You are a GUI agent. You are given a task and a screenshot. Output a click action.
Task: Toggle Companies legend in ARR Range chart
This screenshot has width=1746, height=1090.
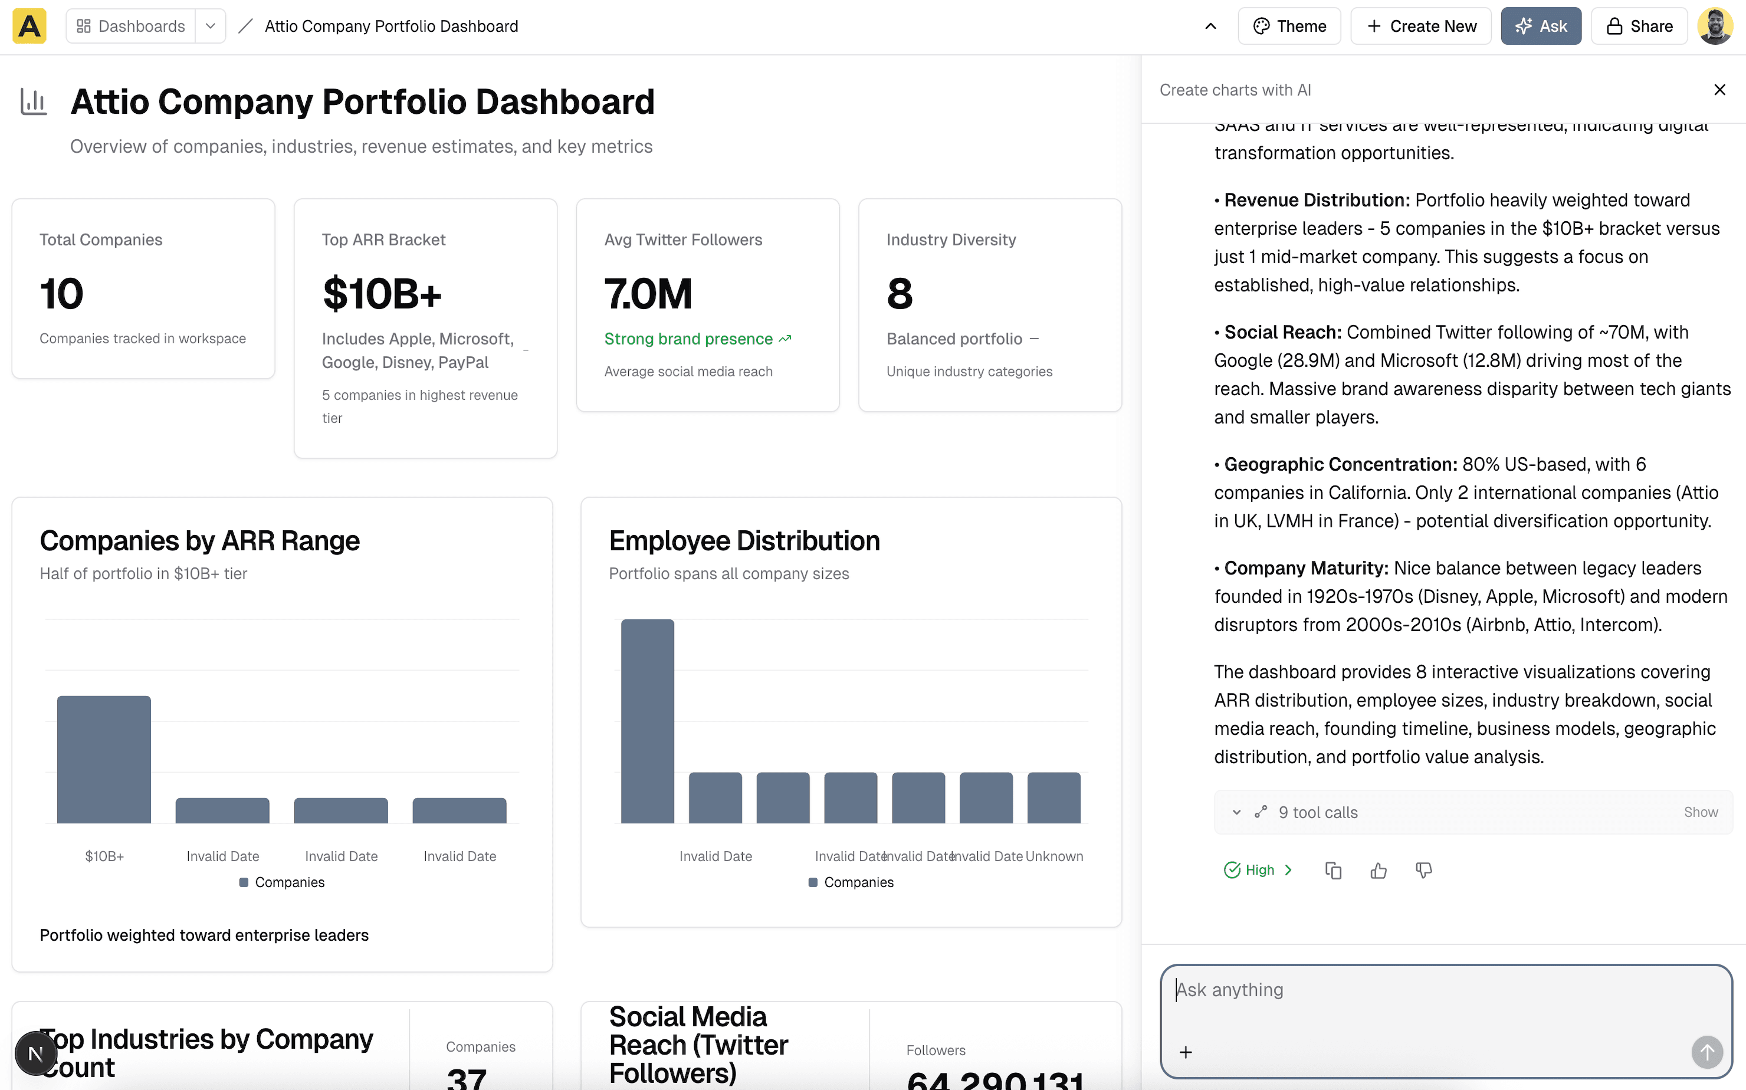click(x=282, y=882)
